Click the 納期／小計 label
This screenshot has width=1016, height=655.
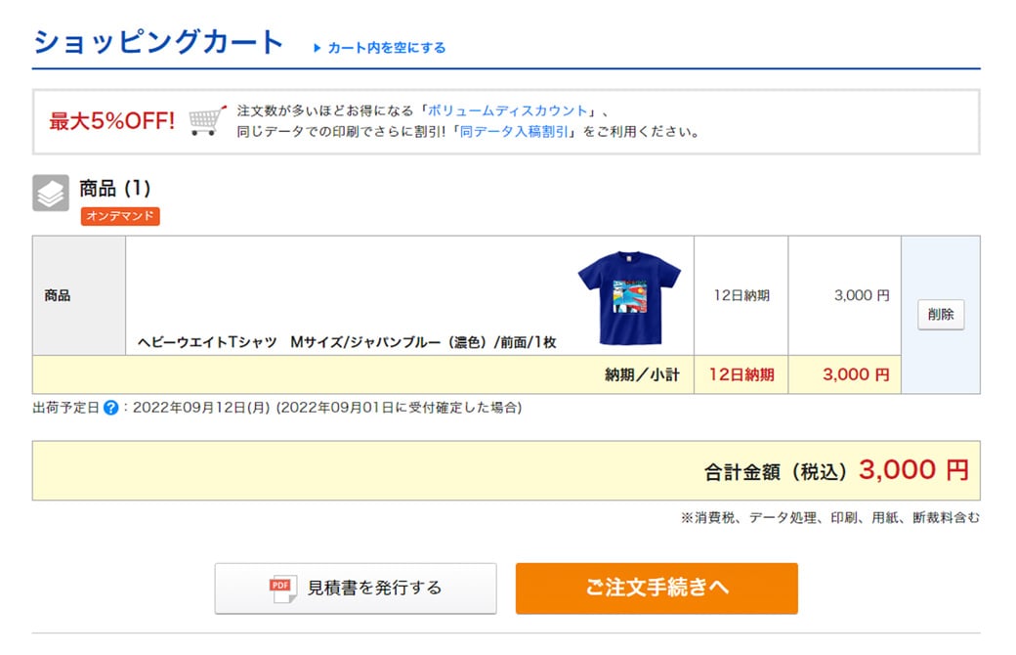click(x=642, y=374)
